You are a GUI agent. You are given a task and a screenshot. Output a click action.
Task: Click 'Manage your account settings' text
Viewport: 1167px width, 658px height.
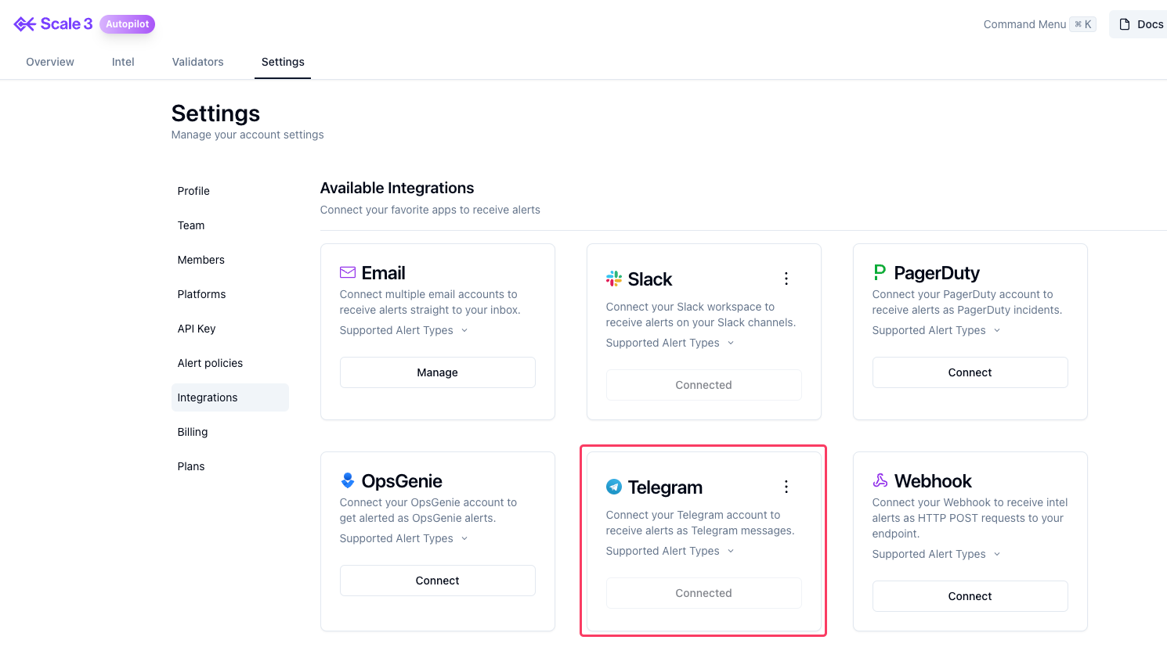(x=247, y=135)
